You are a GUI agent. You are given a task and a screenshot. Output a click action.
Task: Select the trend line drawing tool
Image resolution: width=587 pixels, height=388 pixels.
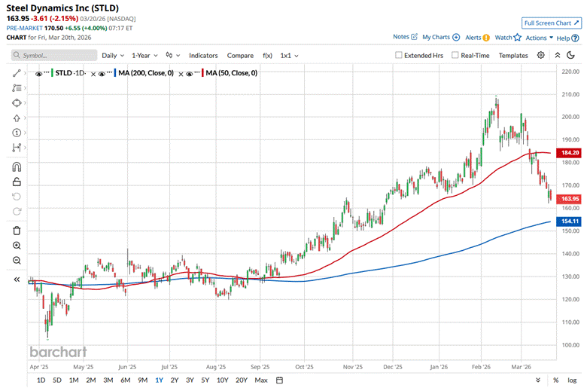click(17, 73)
